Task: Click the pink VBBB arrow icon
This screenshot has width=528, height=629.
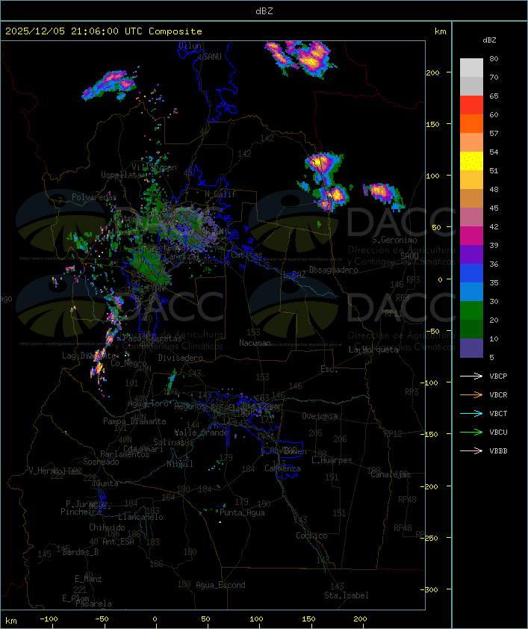Action: tap(471, 450)
